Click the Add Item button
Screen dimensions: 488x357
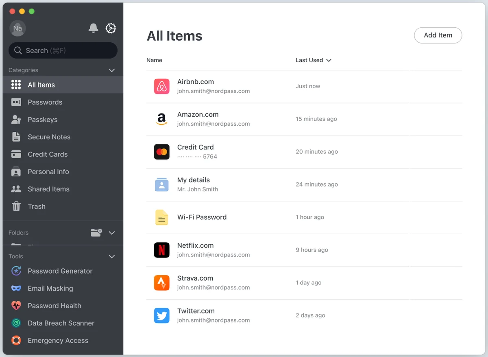(x=438, y=35)
